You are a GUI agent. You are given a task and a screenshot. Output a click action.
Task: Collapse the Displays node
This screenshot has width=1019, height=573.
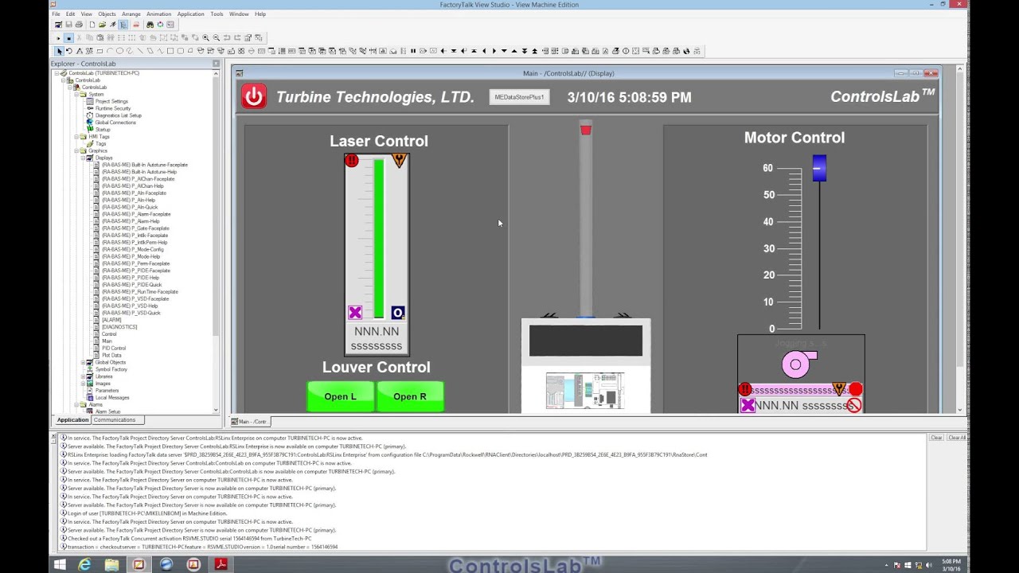[83, 158]
